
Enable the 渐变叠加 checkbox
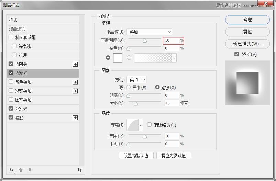[x=11, y=91]
